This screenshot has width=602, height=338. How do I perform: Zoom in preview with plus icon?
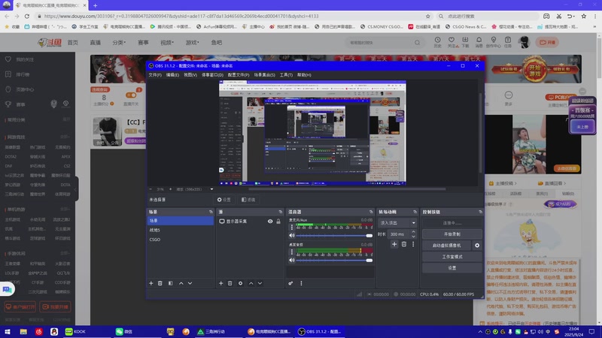coord(171,189)
